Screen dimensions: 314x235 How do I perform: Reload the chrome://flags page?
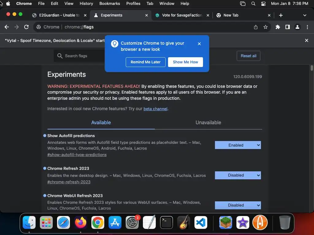26,27
